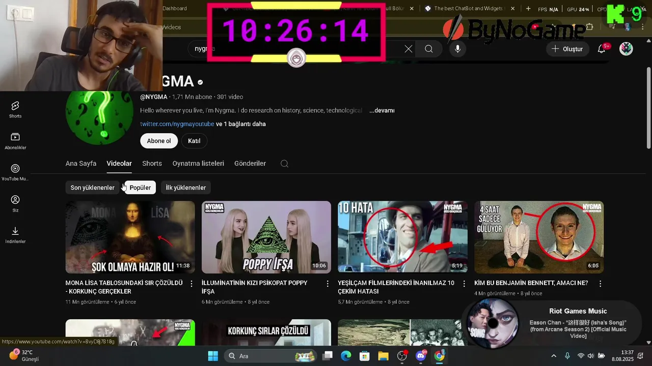
Task: Select the Videolar channel tab
Action: click(119, 163)
